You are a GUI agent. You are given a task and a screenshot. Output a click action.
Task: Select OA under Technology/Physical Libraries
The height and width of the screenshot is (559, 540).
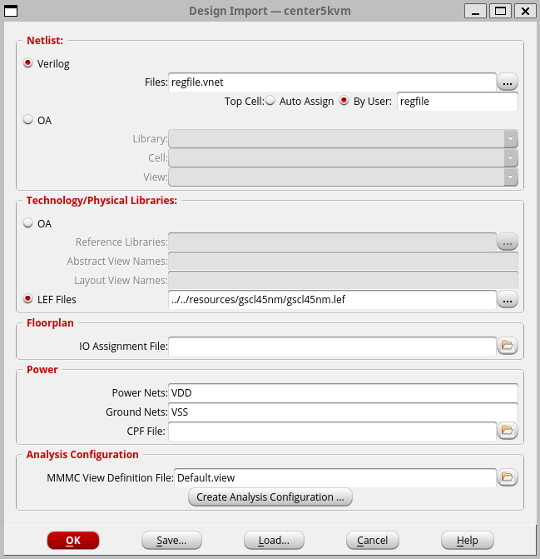click(27, 223)
